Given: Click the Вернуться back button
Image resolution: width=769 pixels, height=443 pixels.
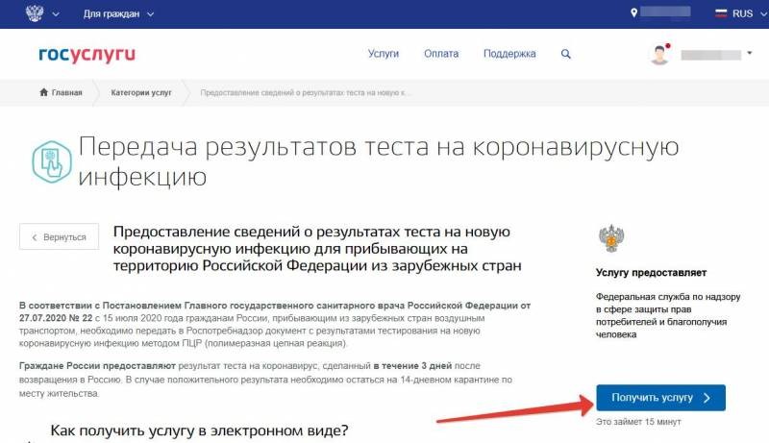Looking at the screenshot, I should (60, 236).
